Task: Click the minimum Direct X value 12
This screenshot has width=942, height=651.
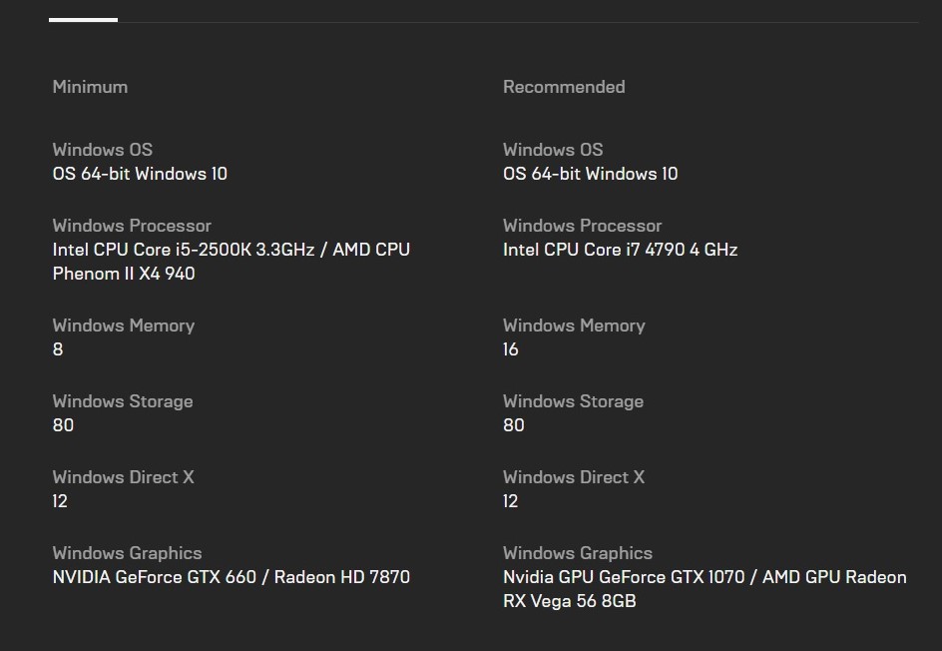Action: click(x=60, y=501)
